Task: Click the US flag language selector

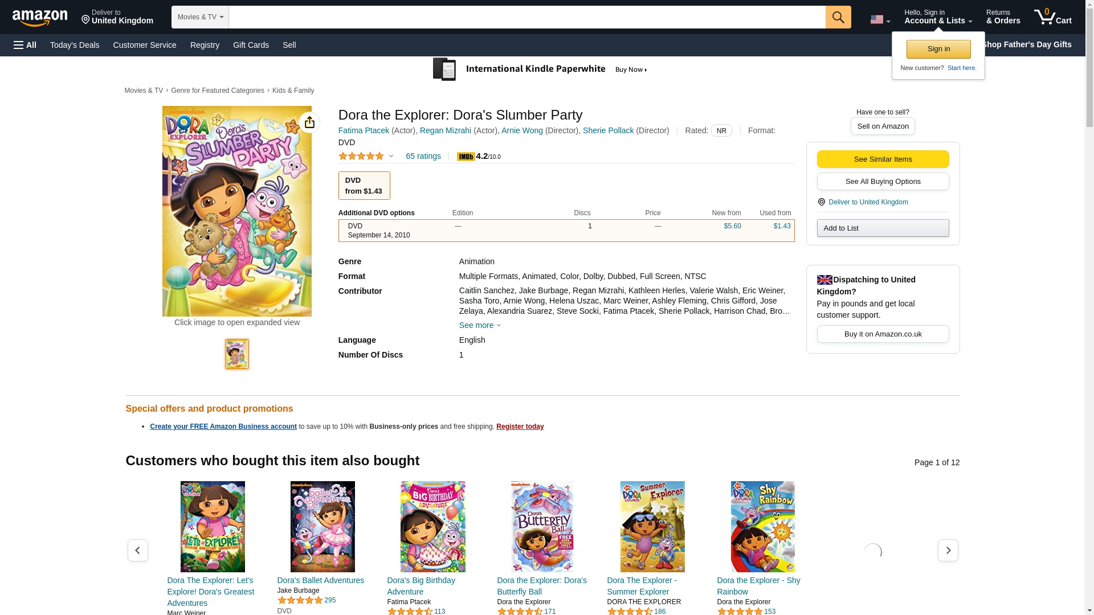Action: click(879, 19)
